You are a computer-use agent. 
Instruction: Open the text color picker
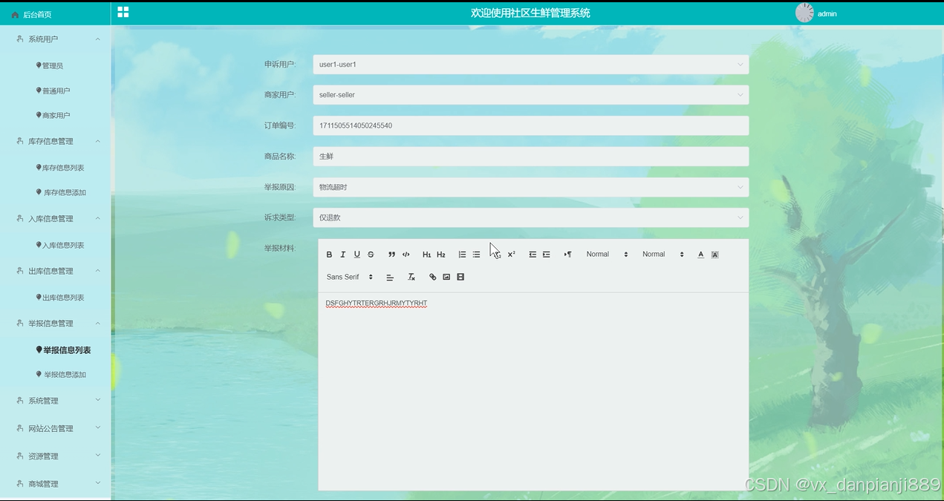pyautogui.click(x=700, y=255)
